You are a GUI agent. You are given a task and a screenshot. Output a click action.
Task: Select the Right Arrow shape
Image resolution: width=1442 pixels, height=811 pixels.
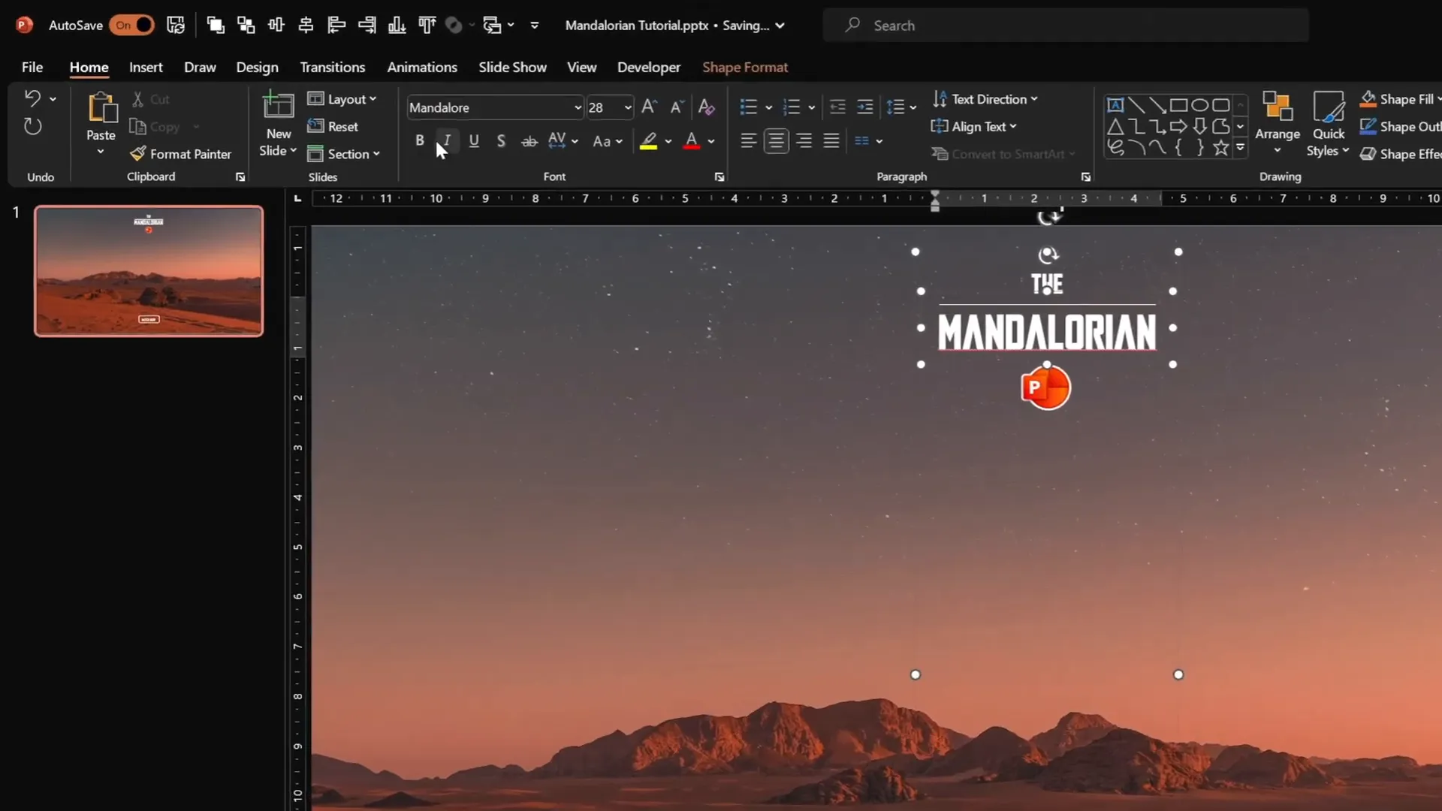point(1178,126)
